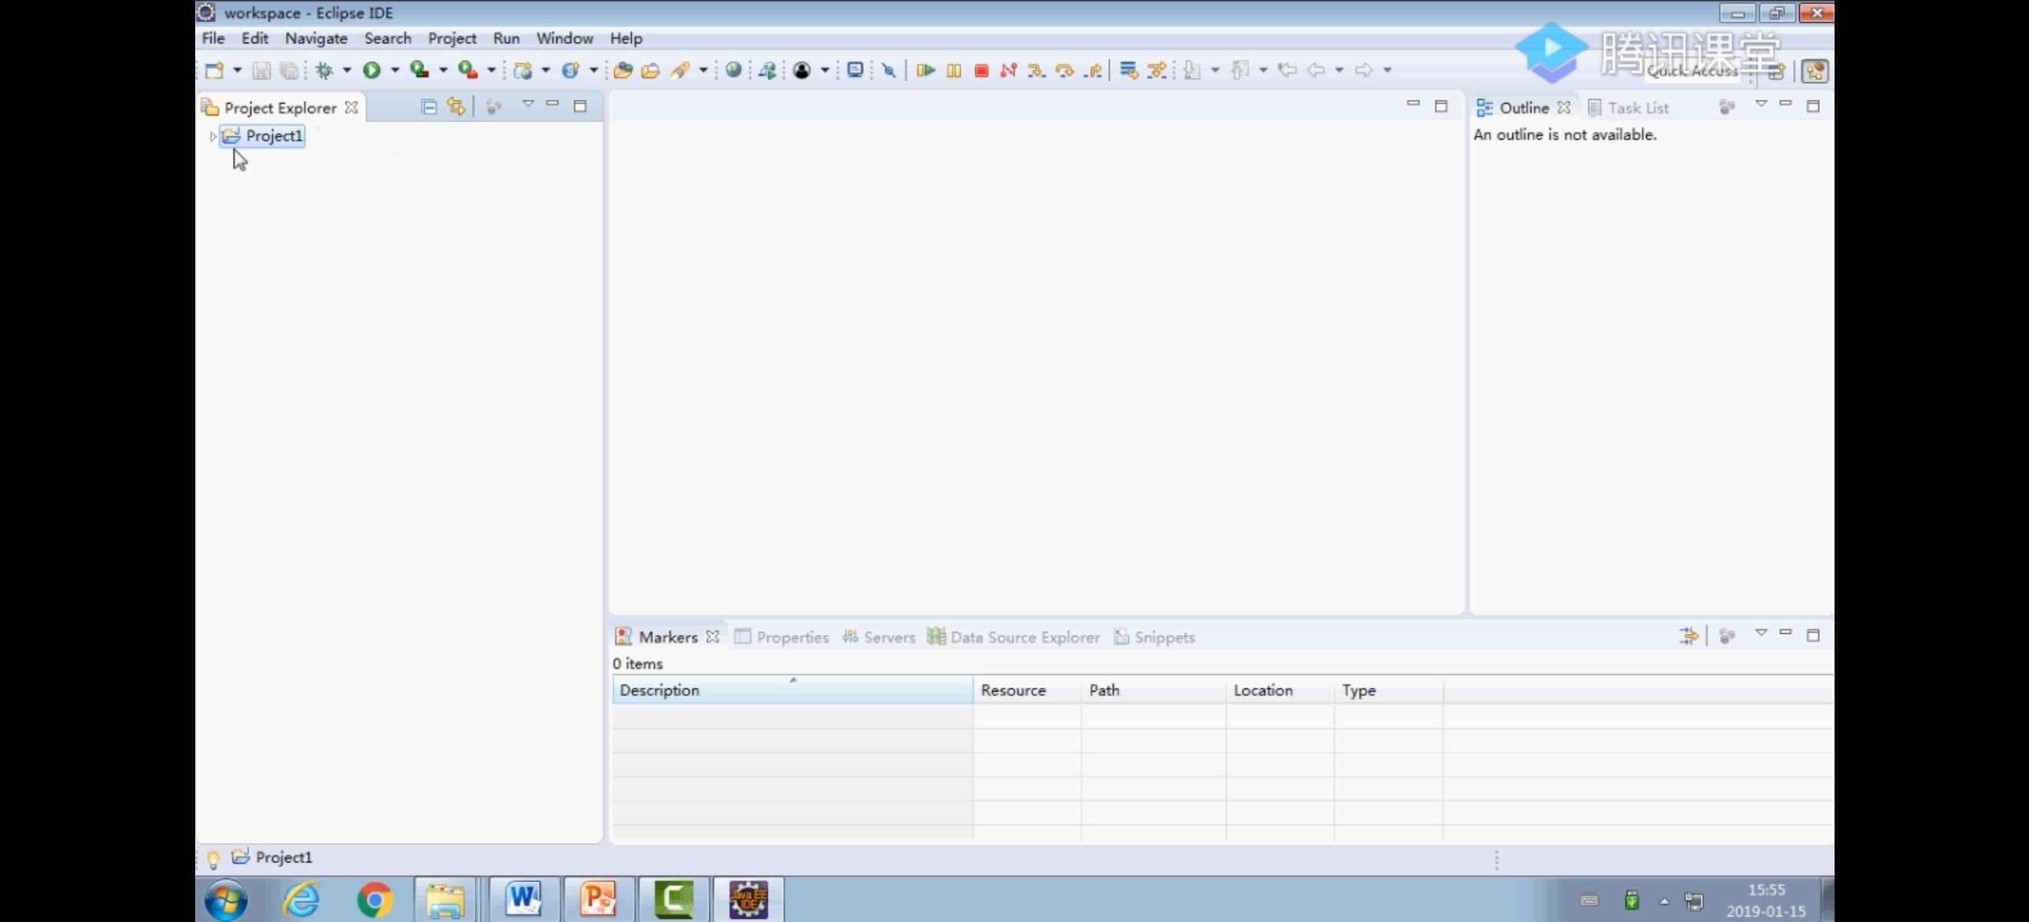Open the Search flashlight dropdown arrow

click(703, 70)
